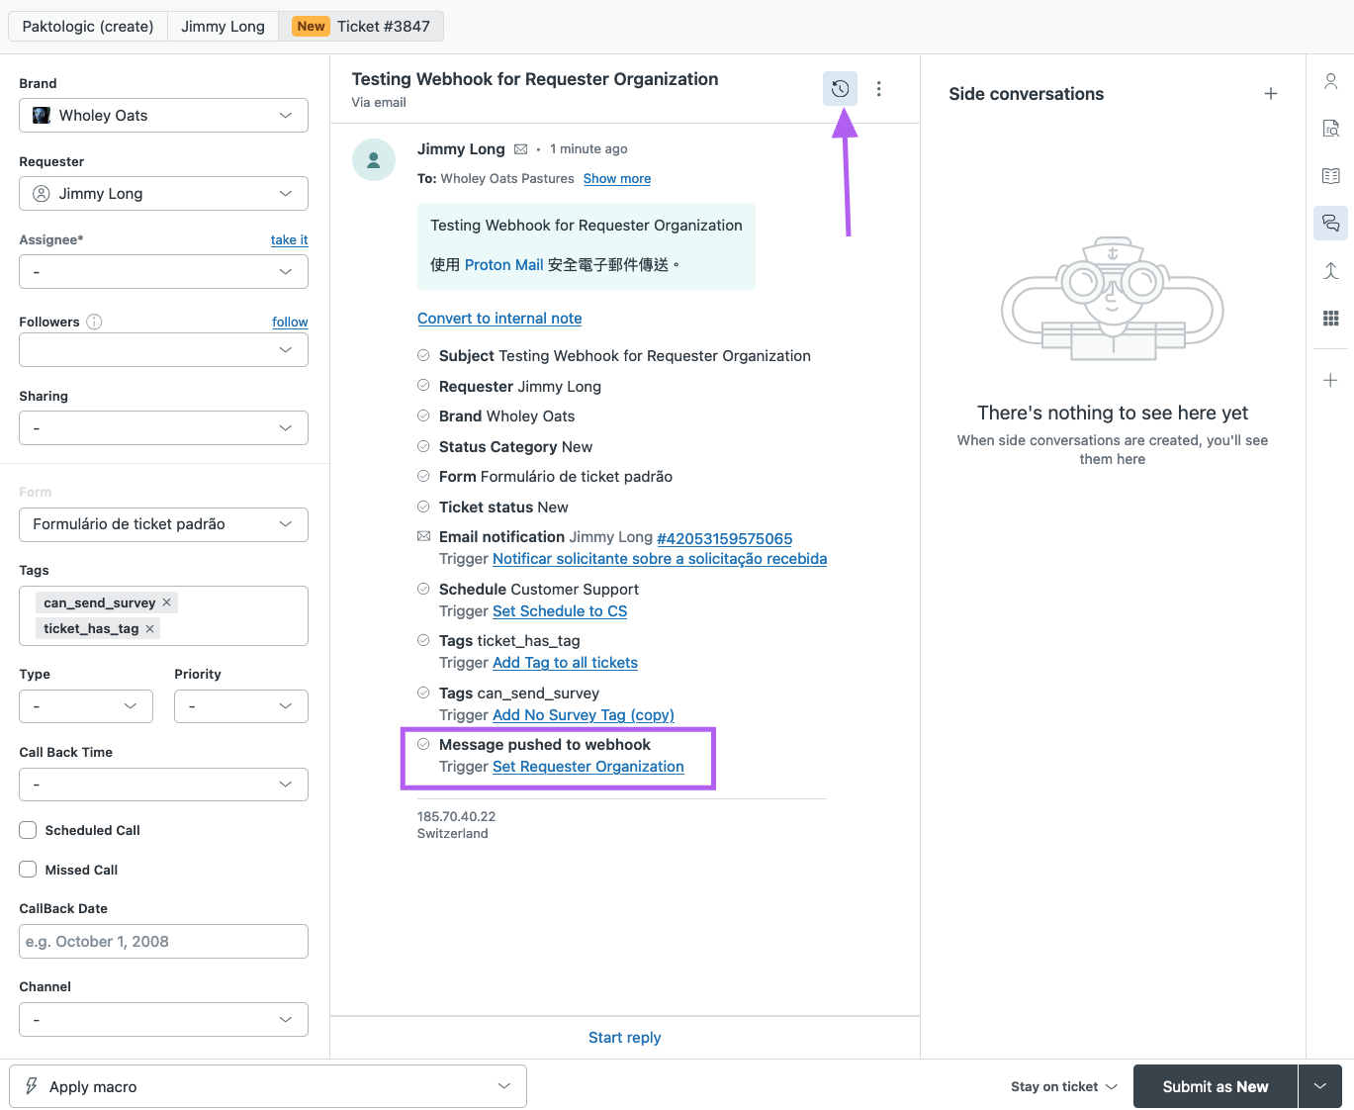1354x1110 pixels.
Task: Open the Priority dropdown
Action: coord(240,705)
